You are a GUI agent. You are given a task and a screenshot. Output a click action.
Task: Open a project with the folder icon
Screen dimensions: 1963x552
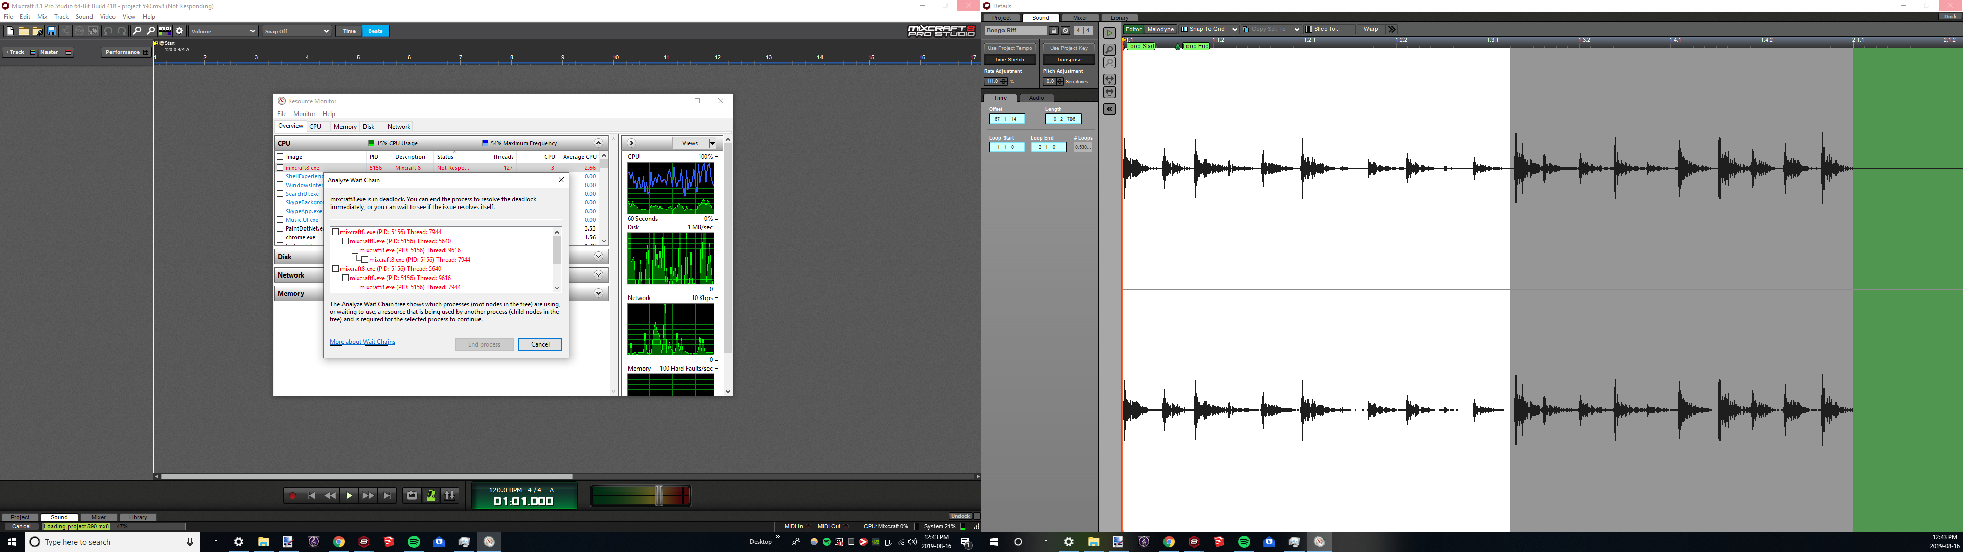pyautogui.click(x=24, y=31)
